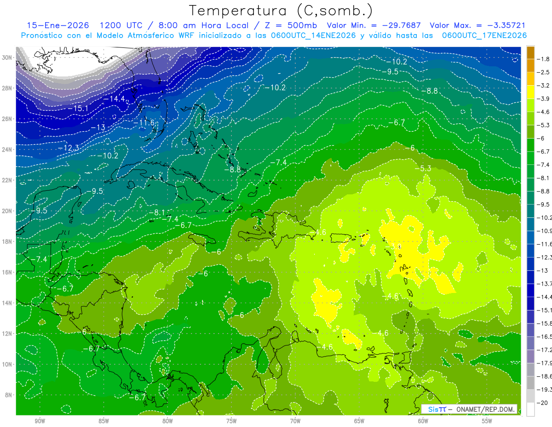Click the '-20' colorbar tick label
This screenshot has height=427, width=552.
[x=542, y=403]
